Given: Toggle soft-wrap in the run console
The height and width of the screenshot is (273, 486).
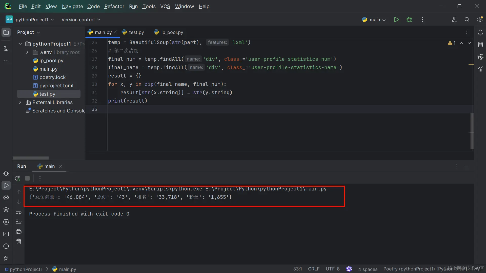Looking at the screenshot, I should point(19,212).
